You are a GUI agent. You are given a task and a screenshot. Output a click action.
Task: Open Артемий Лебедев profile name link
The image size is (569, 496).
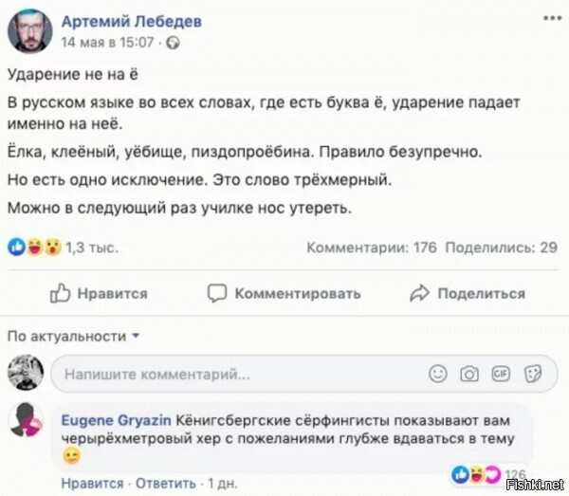click(x=132, y=22)
